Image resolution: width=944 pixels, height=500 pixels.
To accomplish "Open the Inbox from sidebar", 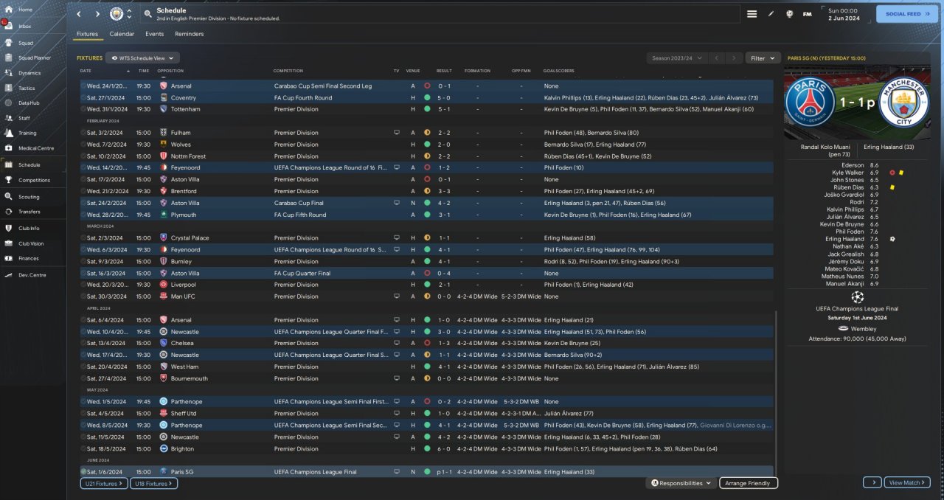I will click(x=9, y=26).
